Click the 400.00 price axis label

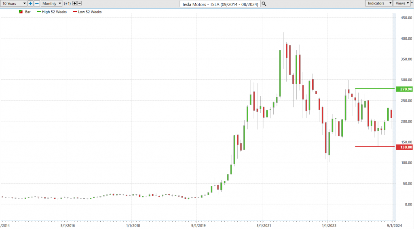pyautogui.click(x=406, y=38)
